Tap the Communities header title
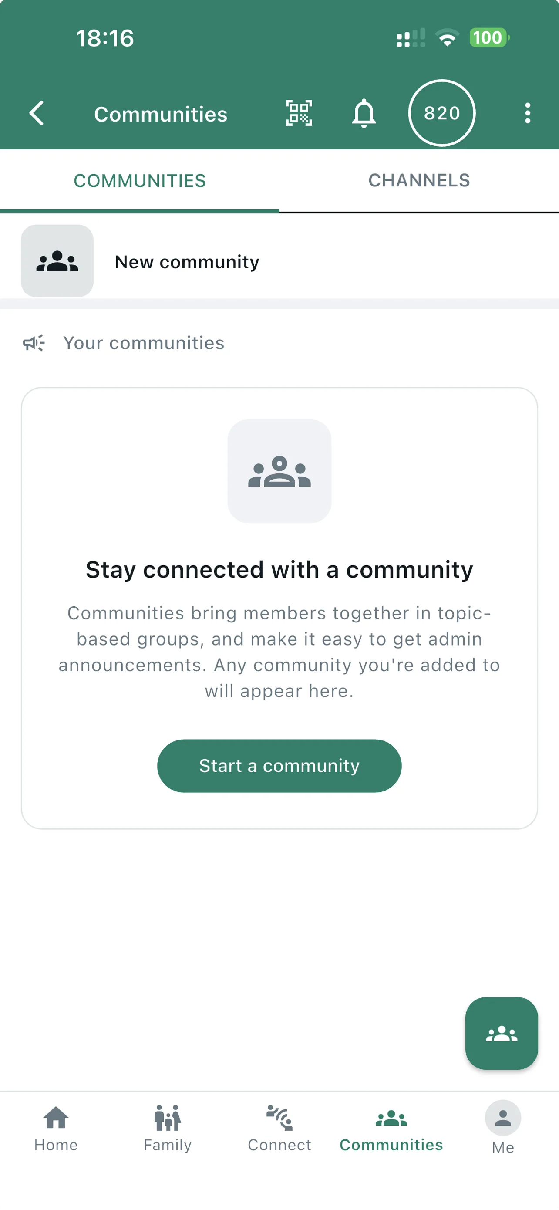559x1210 pixels. point(161,114)
